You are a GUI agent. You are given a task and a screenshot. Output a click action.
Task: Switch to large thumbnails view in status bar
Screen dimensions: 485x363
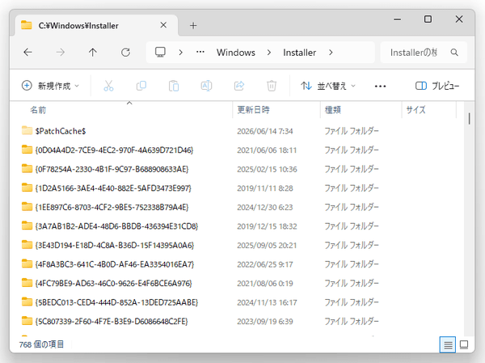tap(464, 344)
